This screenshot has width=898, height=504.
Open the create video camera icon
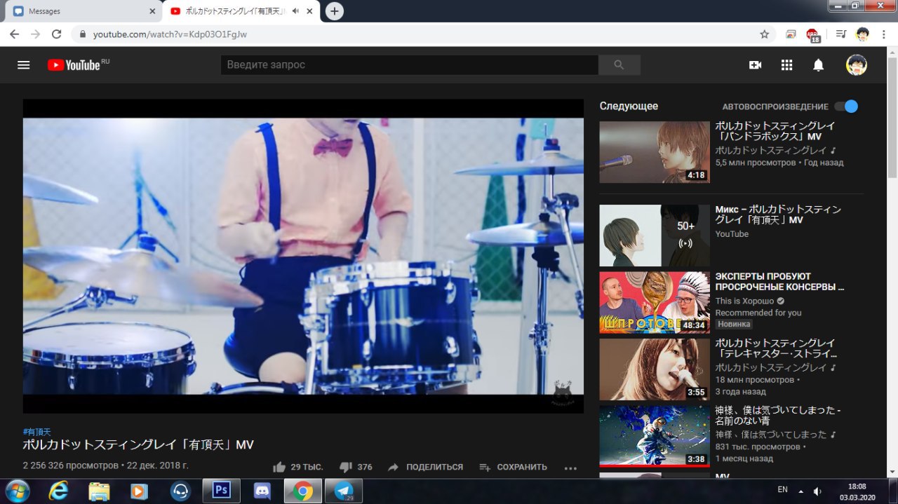pyautogui.click(x=755, y=65)
